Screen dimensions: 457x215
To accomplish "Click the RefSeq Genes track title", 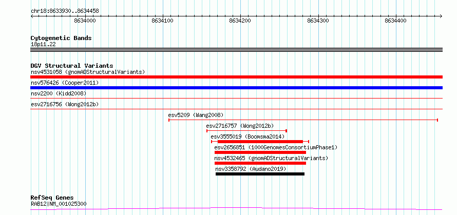I will click(x=52, y=198).
